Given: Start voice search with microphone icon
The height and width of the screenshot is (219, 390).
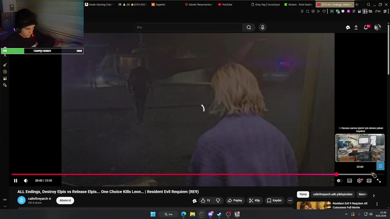Looking at the screenshot, I should coord(263,27).
